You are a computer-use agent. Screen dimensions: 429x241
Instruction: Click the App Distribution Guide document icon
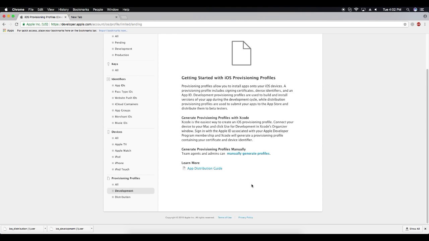pos(184,168)
